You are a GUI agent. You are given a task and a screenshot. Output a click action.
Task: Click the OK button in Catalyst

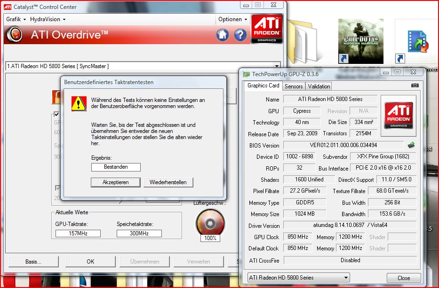point(90,262)
